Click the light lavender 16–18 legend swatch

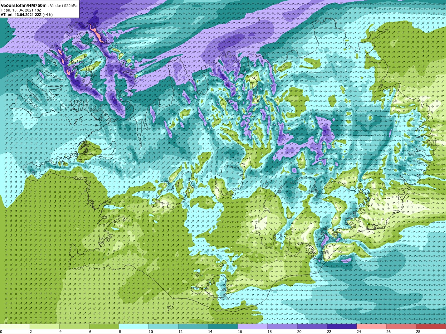point(253,327)
